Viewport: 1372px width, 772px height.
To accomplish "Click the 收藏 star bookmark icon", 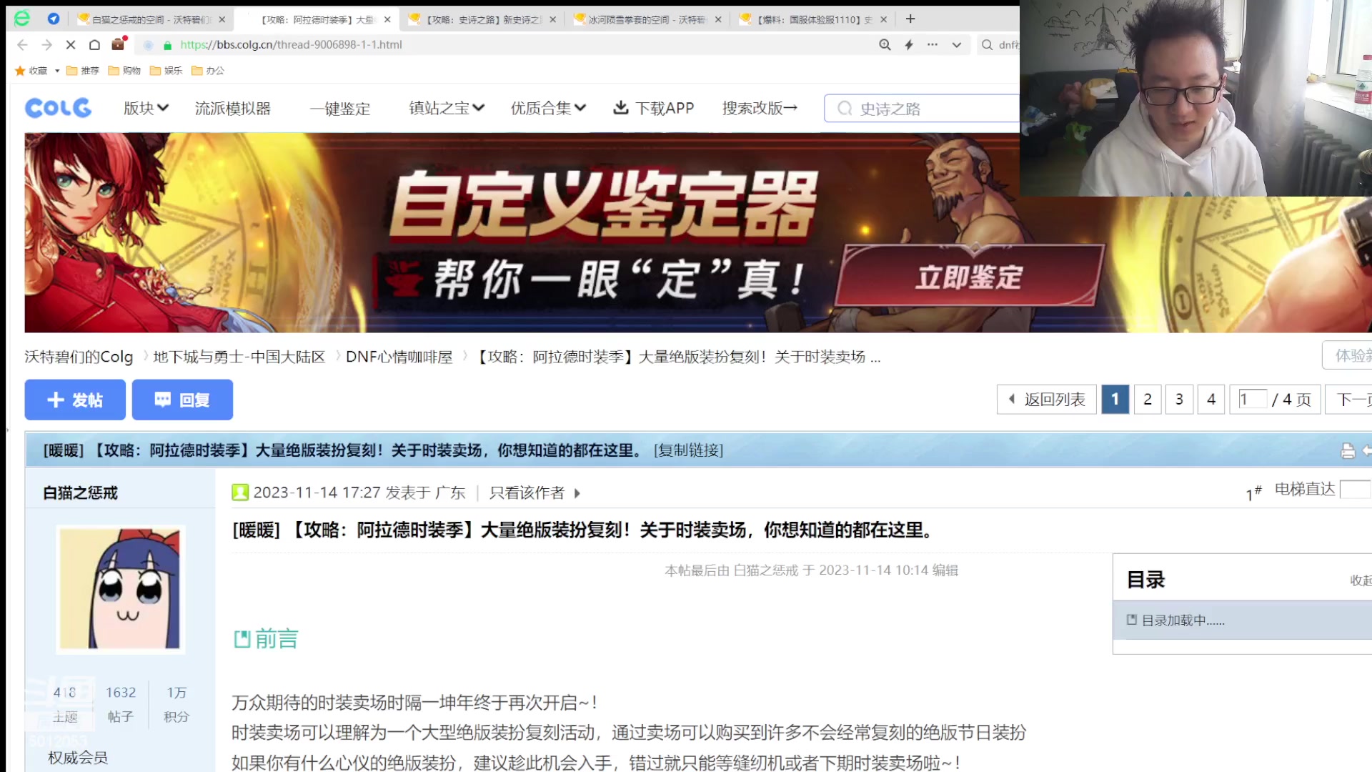I will (x=20, y=70).
